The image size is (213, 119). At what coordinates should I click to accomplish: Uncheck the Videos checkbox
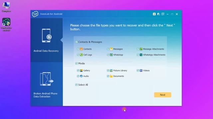[x=138, y=70]
